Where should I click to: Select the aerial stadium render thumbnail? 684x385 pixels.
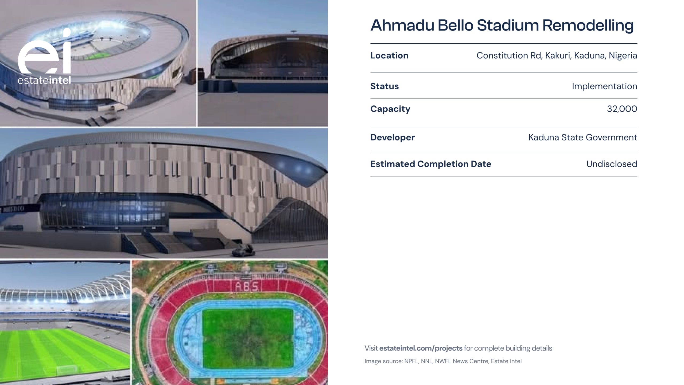coord(98,63)
